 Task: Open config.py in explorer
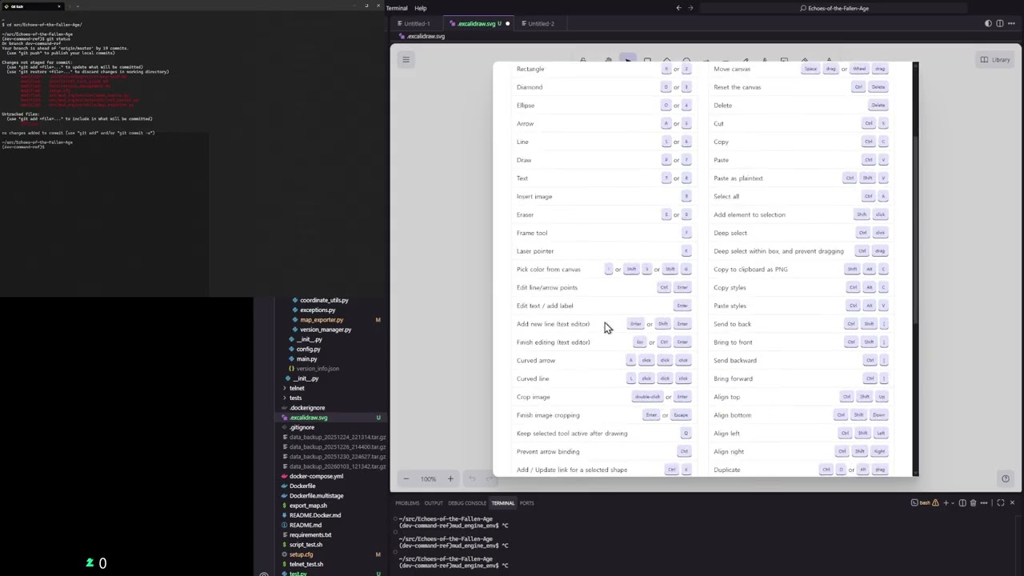tap(308, 349)
